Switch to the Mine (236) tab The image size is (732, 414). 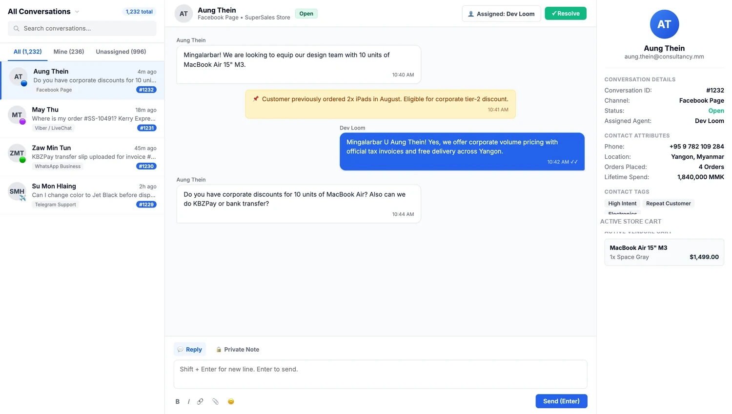[69, 52]
